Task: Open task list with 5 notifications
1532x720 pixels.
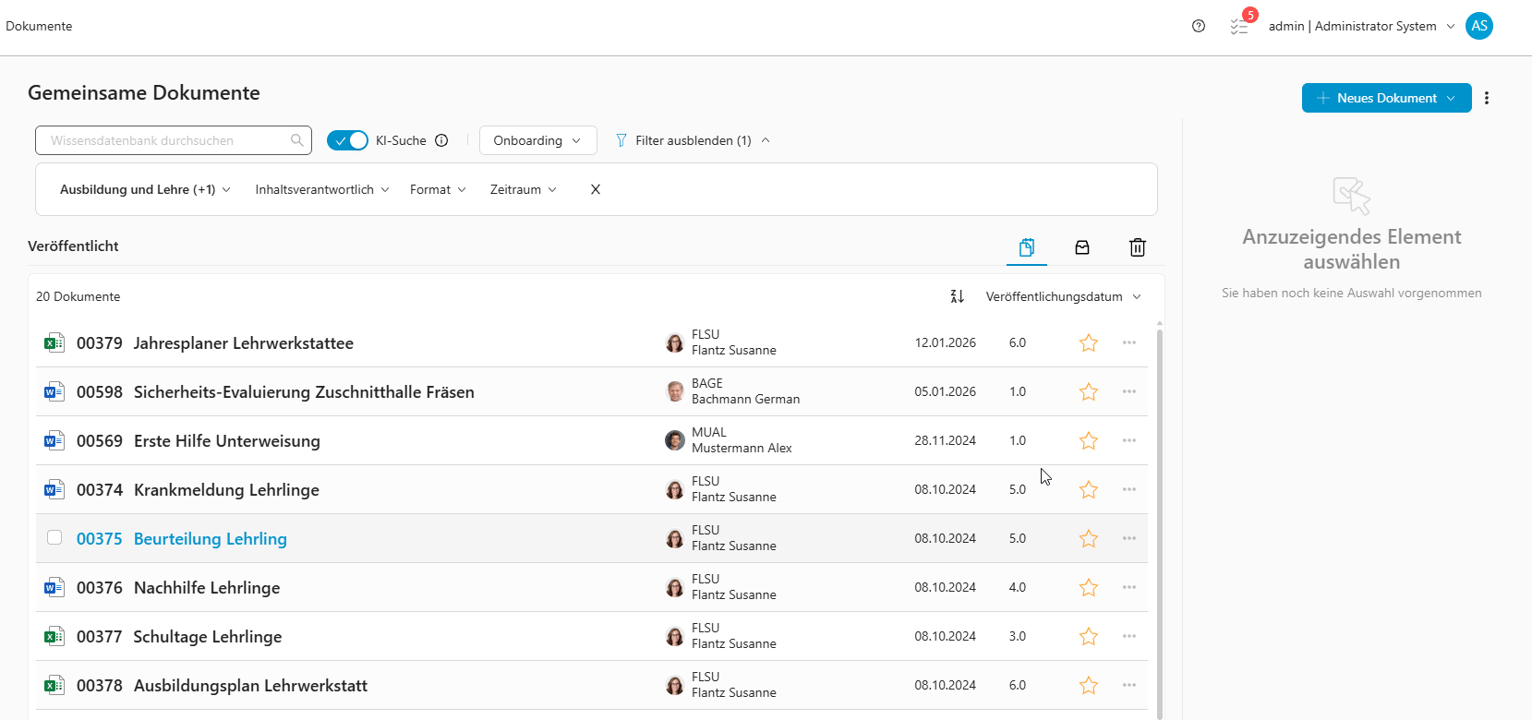Action: click(1239, 26)
